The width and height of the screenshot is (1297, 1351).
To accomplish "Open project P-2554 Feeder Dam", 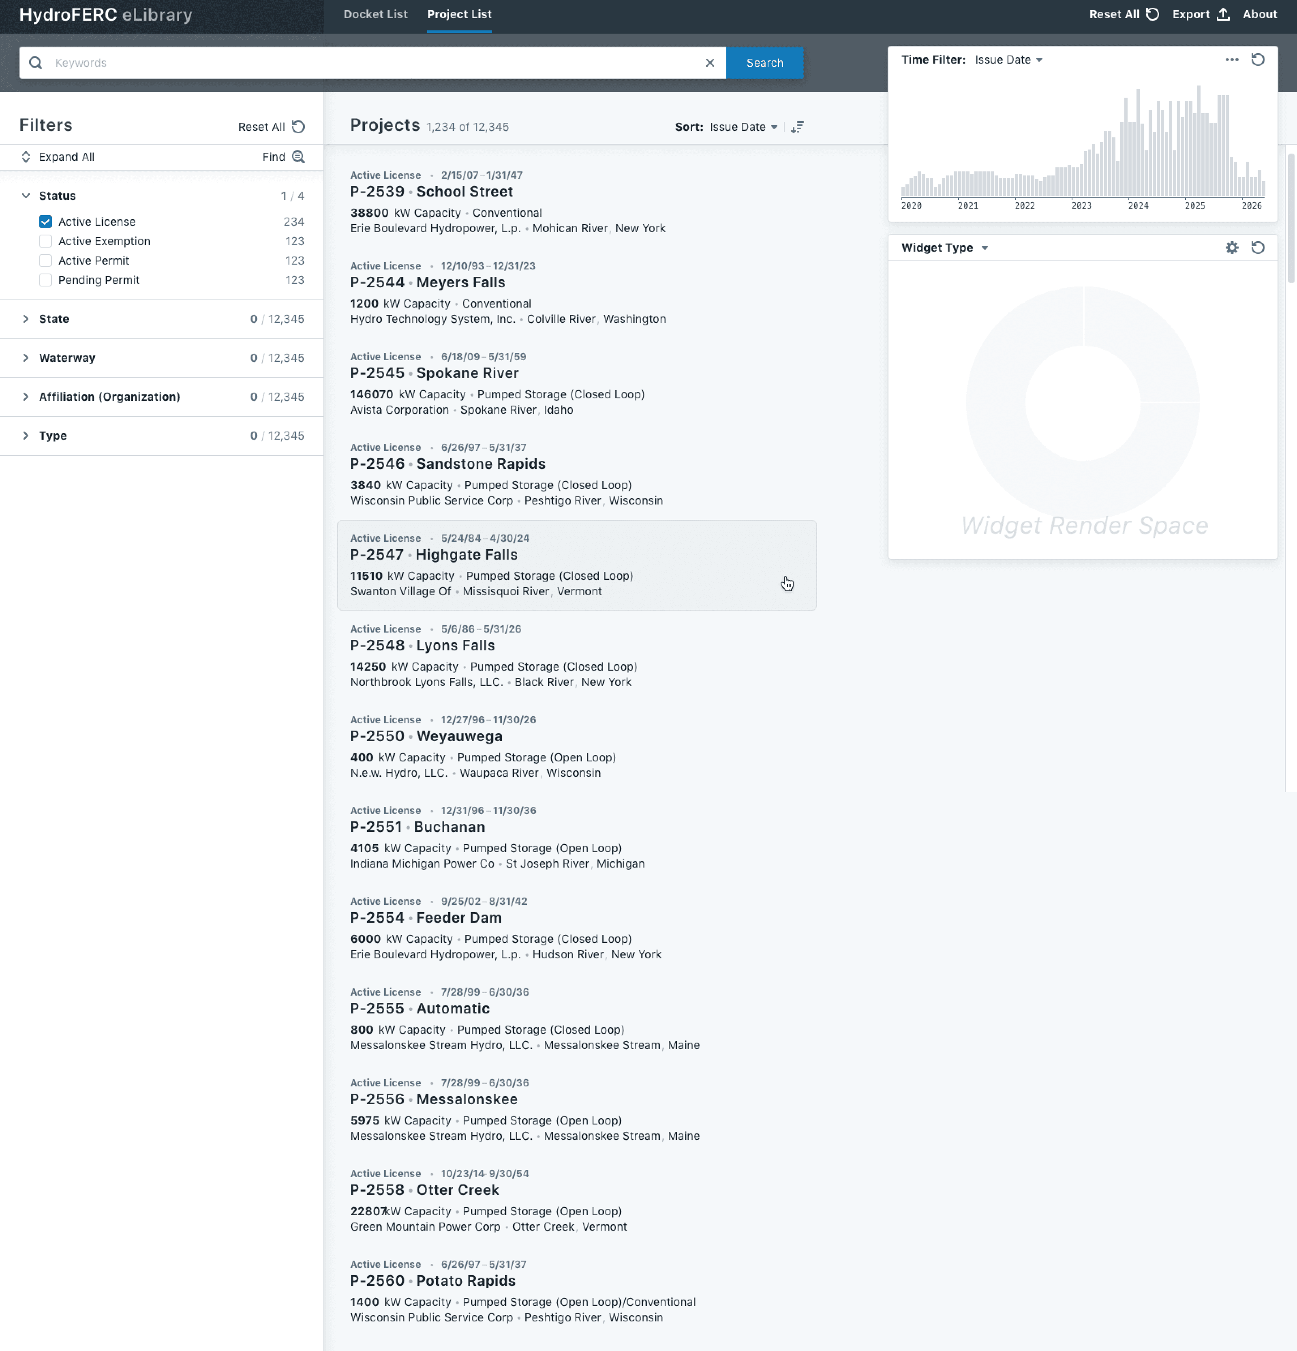I will pos(576,928).
